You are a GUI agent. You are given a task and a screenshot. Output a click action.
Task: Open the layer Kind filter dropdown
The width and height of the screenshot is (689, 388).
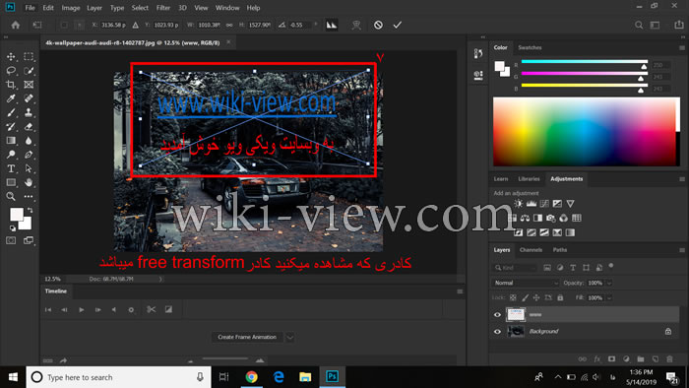[515, 268]
